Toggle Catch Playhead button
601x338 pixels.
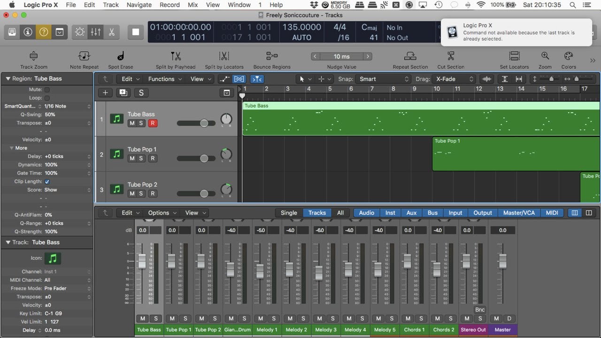257,79
